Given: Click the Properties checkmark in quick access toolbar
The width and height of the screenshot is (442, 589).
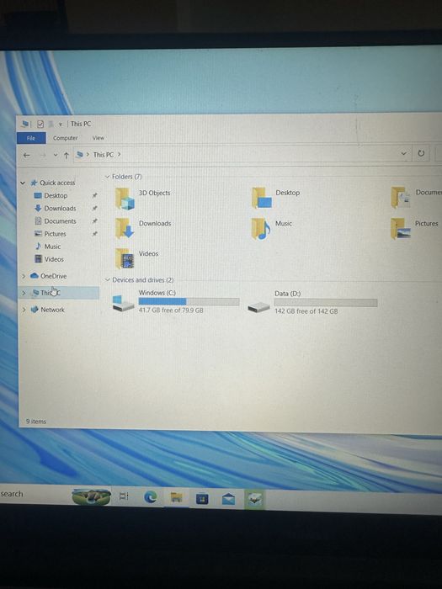Looking at the screenshot, I should (40, 124).
